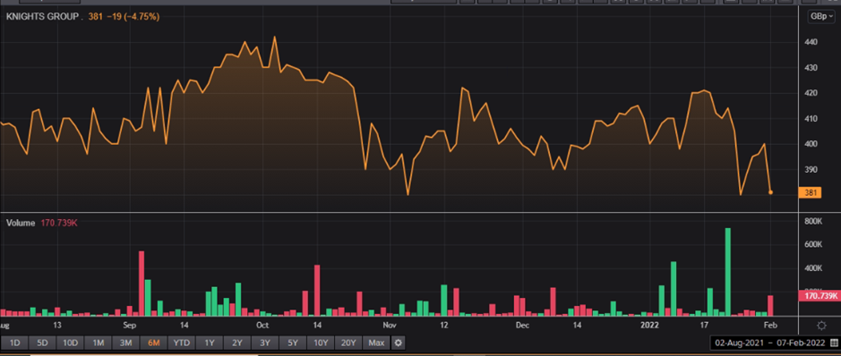Click the last price dot on line
This screenshot has height=356, width=841.
[x=771, y=192]
